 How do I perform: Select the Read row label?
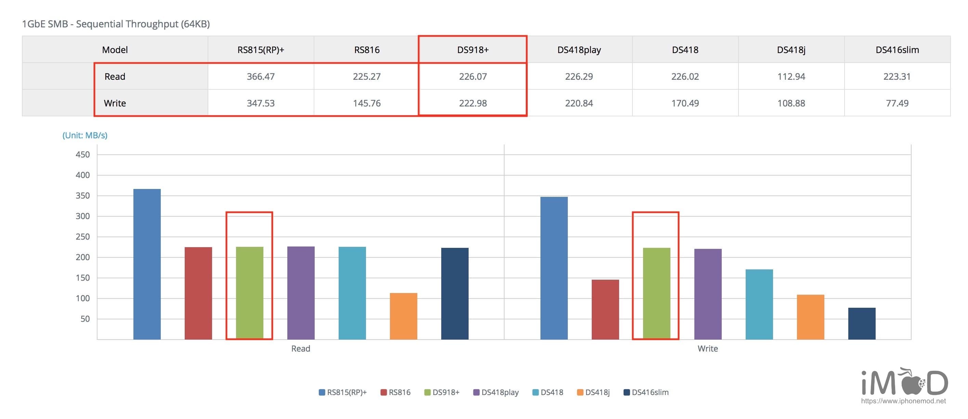point(115,76)
